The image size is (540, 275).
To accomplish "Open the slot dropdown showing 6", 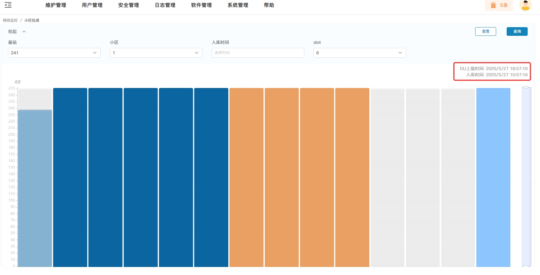I will 360,53.
